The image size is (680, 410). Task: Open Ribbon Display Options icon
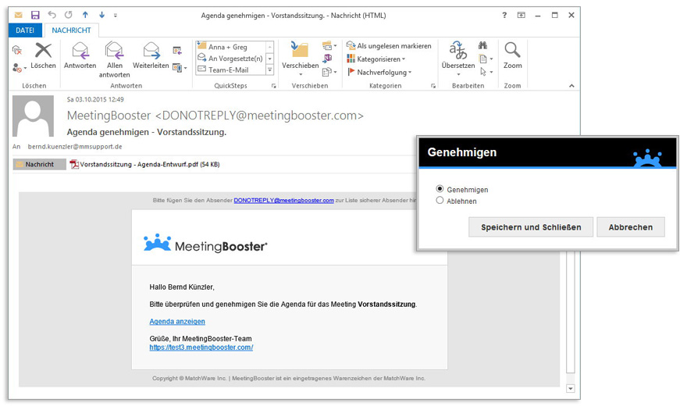coord(522,15)
